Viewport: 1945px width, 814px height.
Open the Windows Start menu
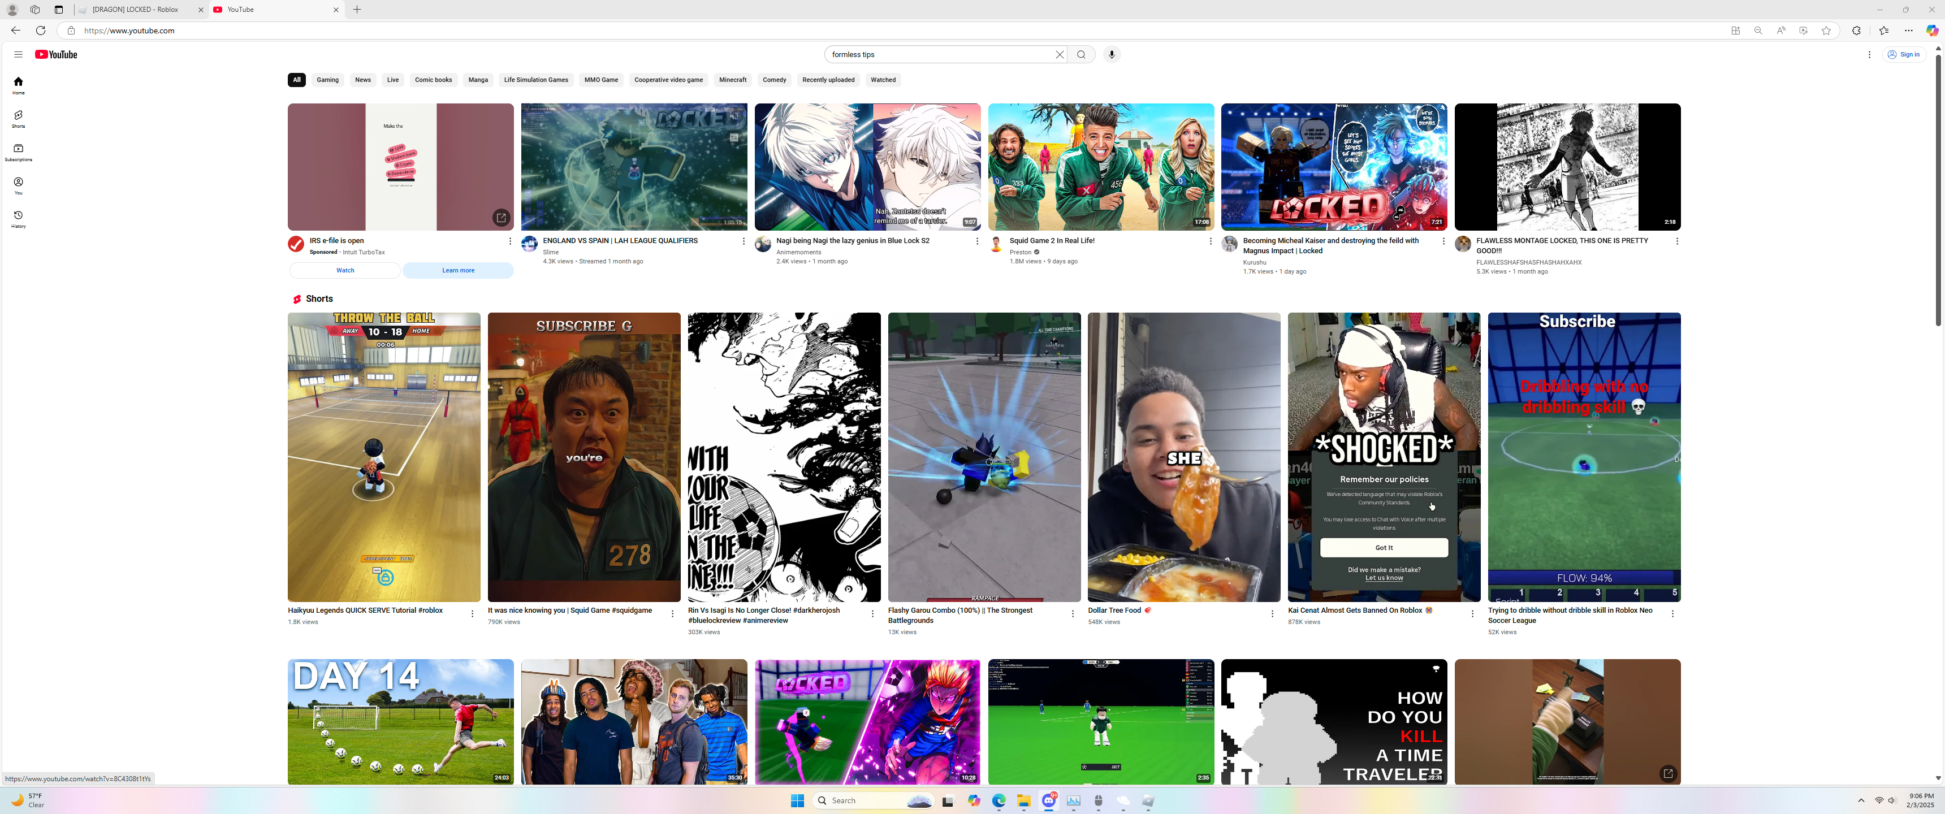[x=797, y=800]
